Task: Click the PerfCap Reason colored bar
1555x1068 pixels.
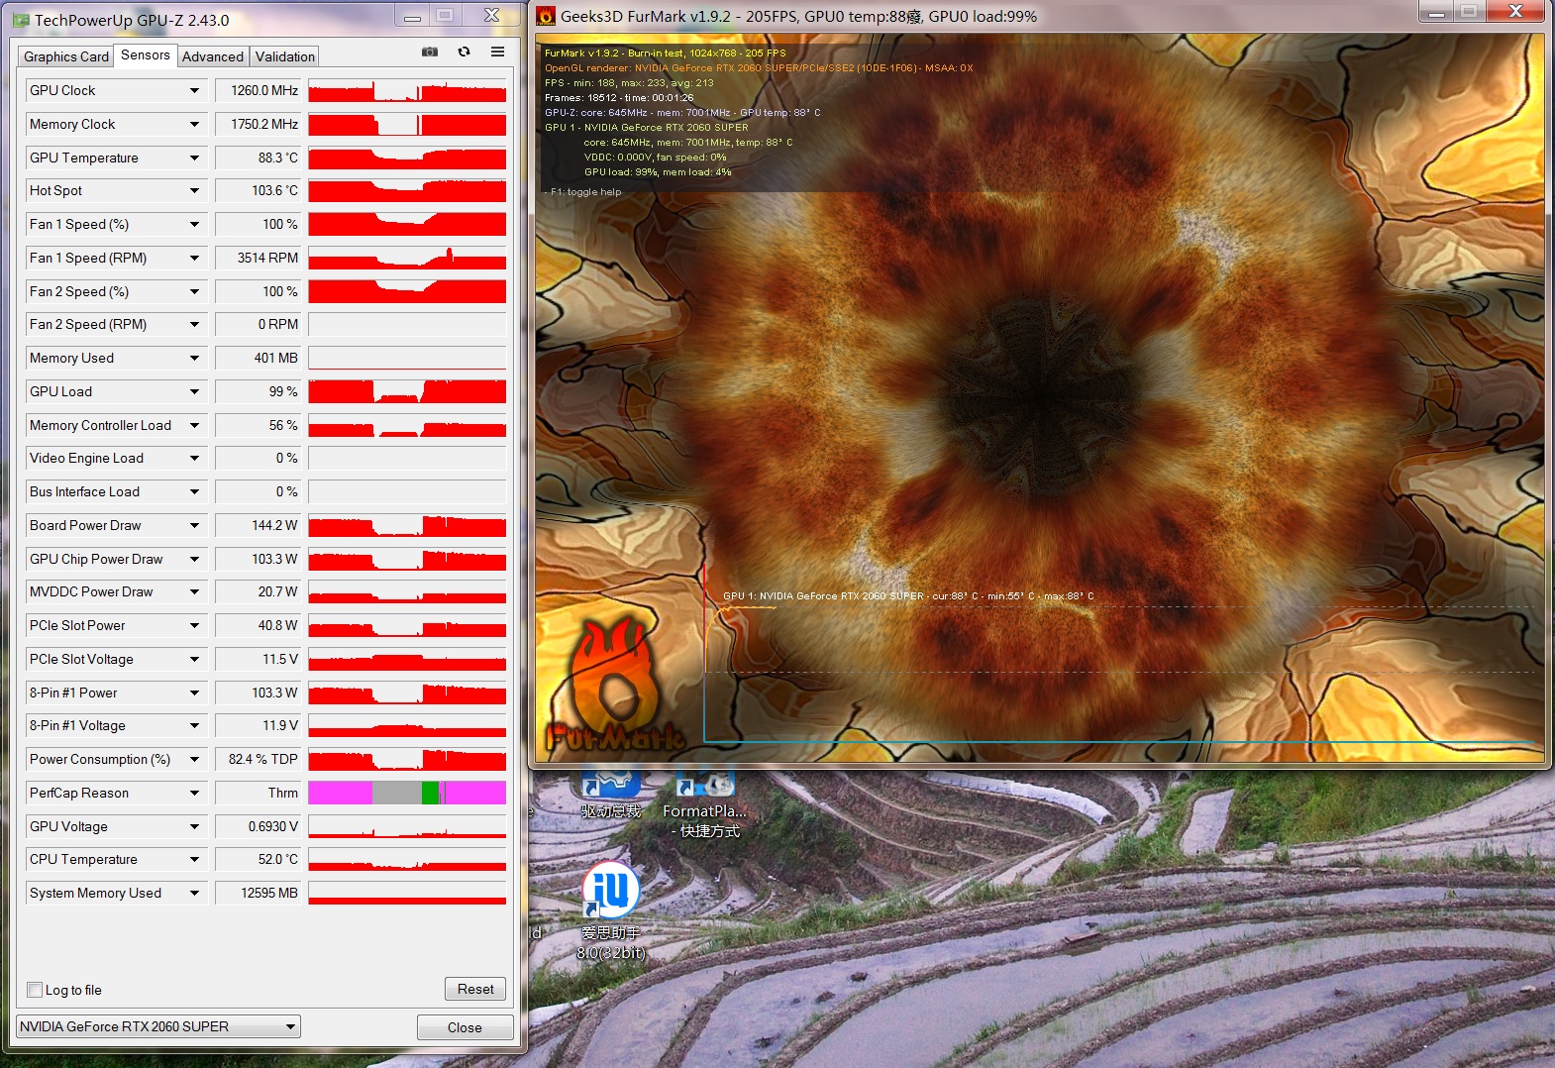Action: pos(407,793)
